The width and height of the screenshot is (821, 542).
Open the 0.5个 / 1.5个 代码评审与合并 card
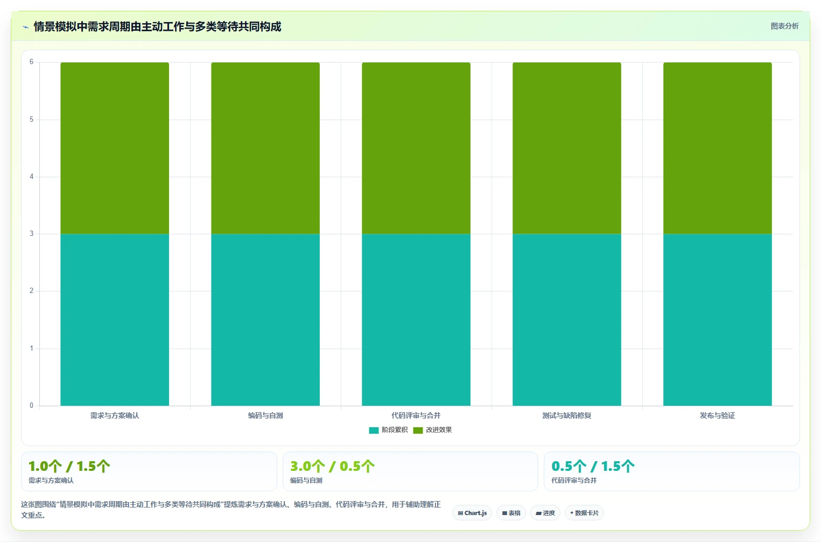click(x=671, y=471)
